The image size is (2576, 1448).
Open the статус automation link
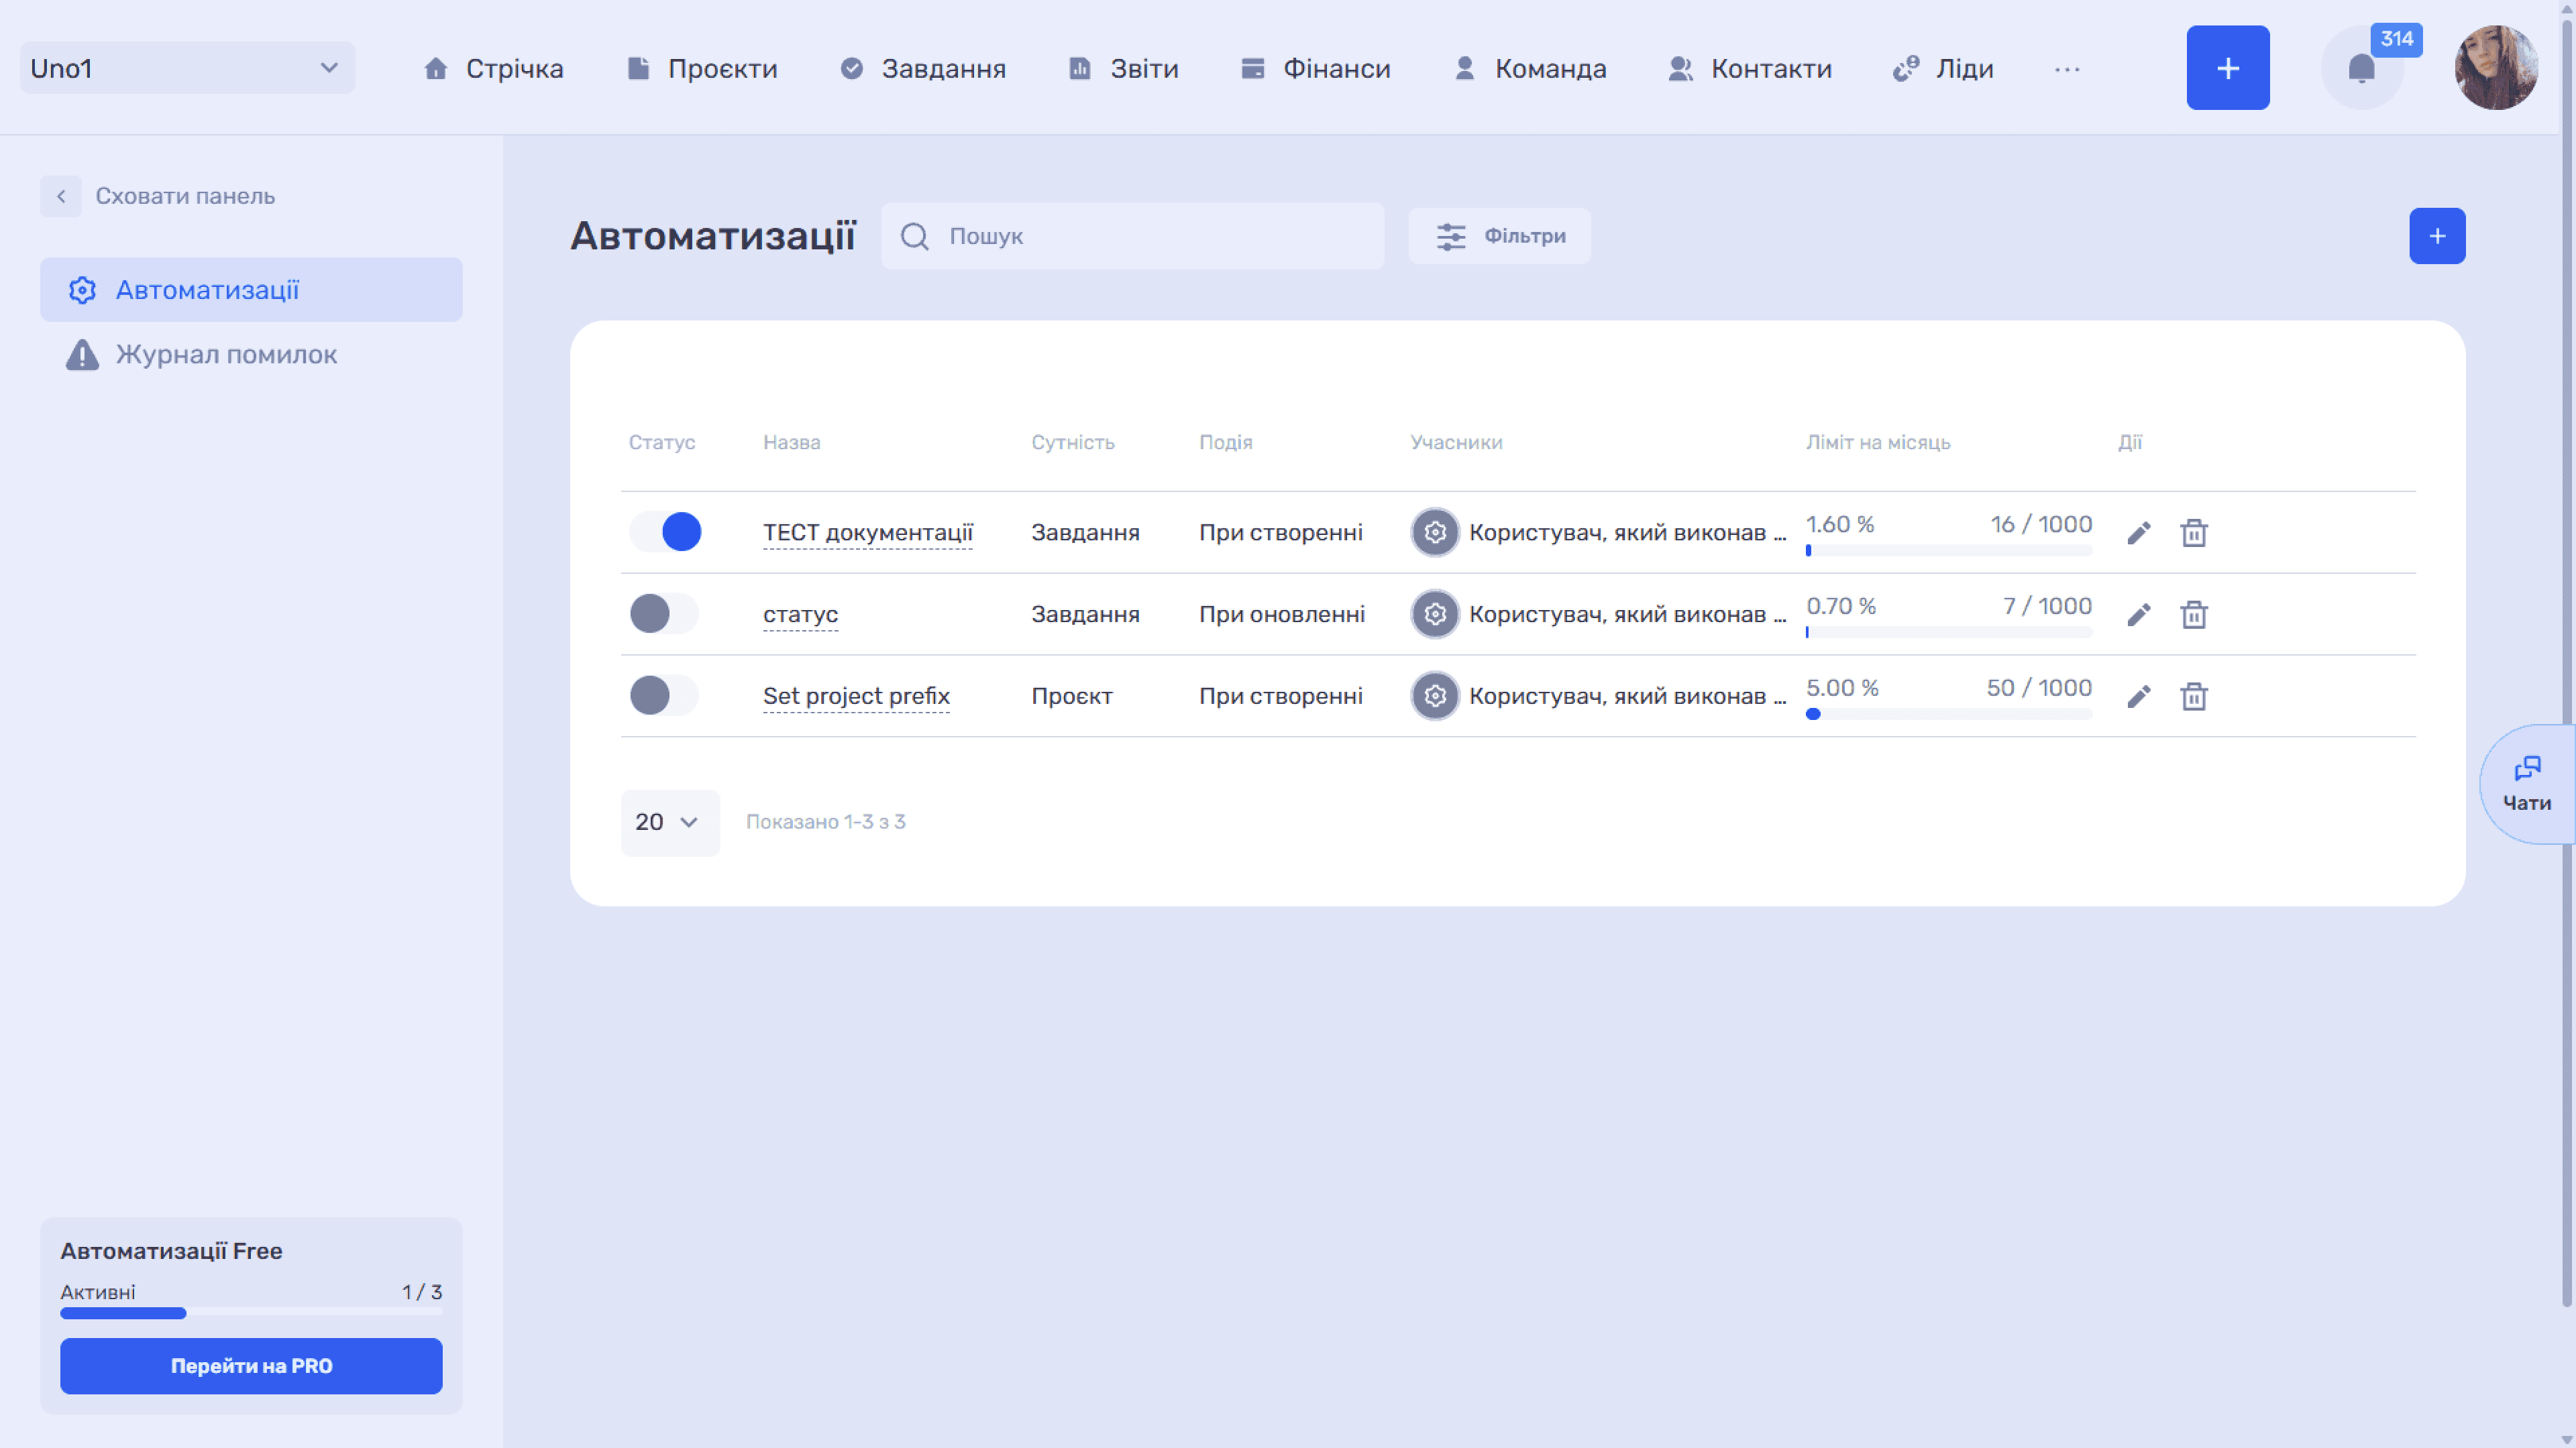(800, 615)
